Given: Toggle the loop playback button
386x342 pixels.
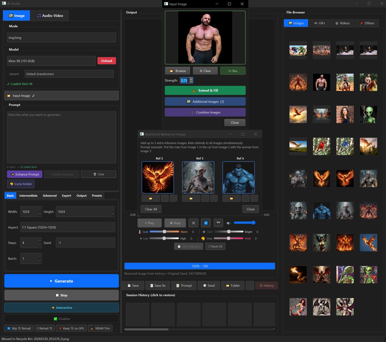Looking at the screenshot, I should pos(206,223).
